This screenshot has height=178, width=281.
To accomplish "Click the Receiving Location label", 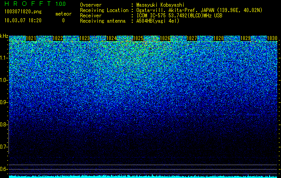I will pyautogui.click(x=104, y=10).
